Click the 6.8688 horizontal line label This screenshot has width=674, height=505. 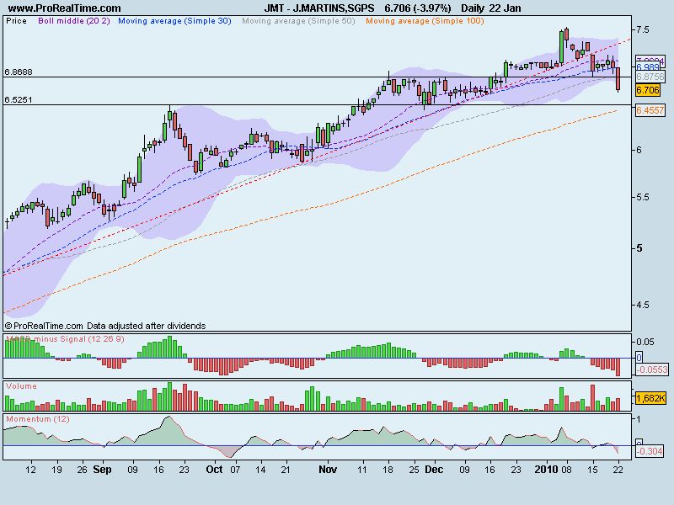coord(19,72)
